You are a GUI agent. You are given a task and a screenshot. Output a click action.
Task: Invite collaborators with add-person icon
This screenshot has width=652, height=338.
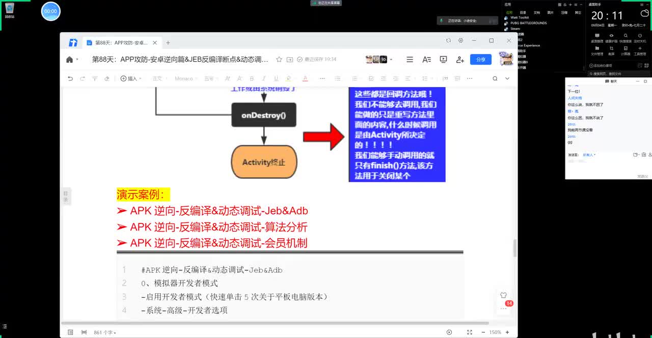460,60
